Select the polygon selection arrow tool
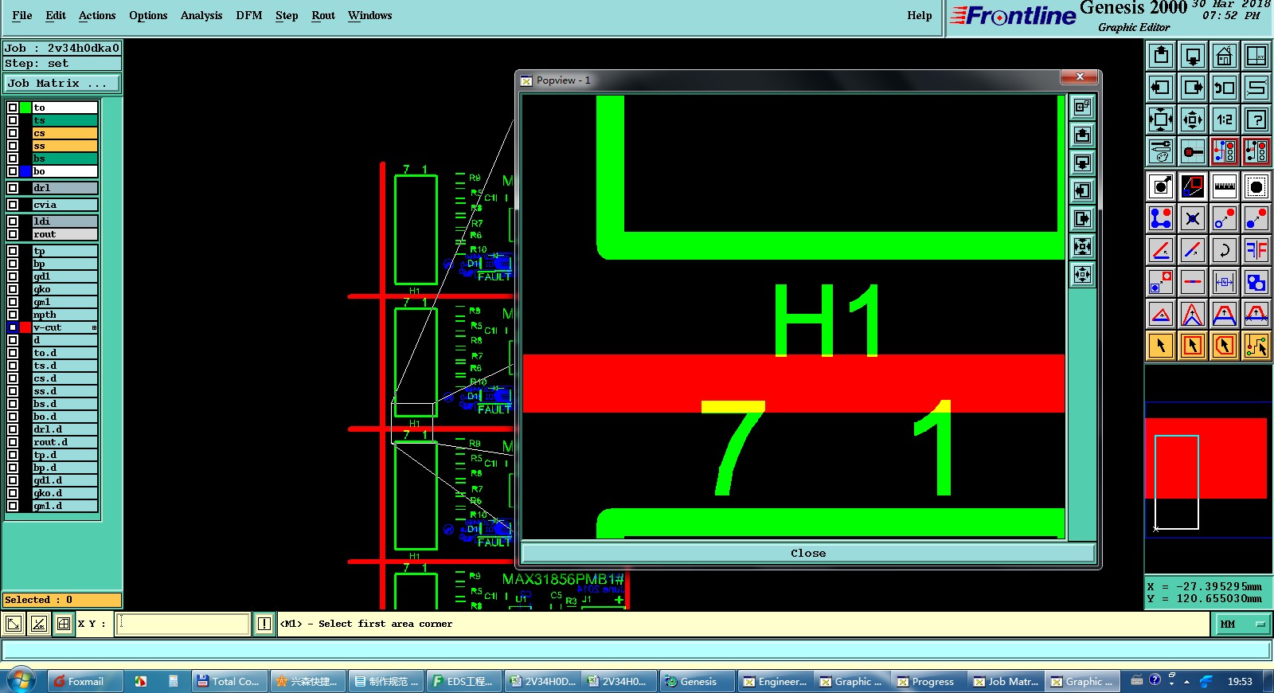 (x=1225, y=346)
